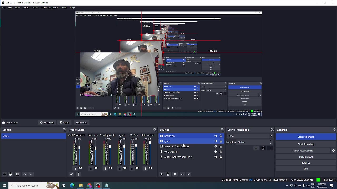Screen dimensions: 337x189
Task: Open Settings from the Controls panel
Action: (x=306, y=163)
